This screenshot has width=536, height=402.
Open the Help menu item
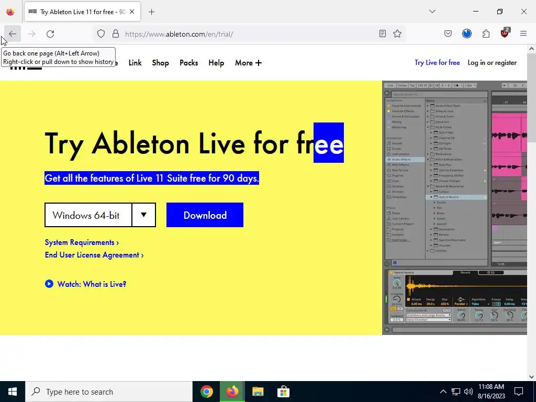(216, 63)
